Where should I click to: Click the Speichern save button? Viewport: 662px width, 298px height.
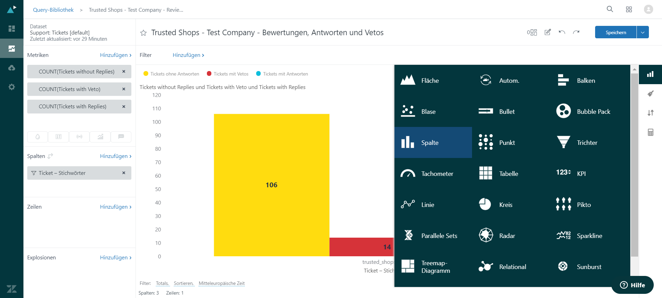point(616,32)
